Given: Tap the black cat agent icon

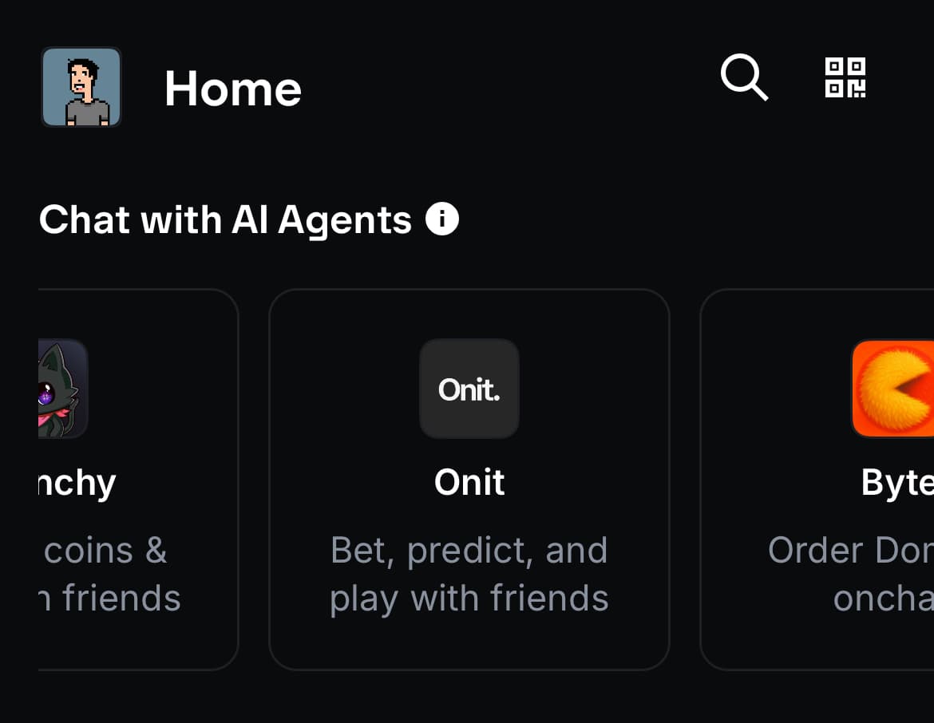Looking at the screenshot, I should pos(63,389).
